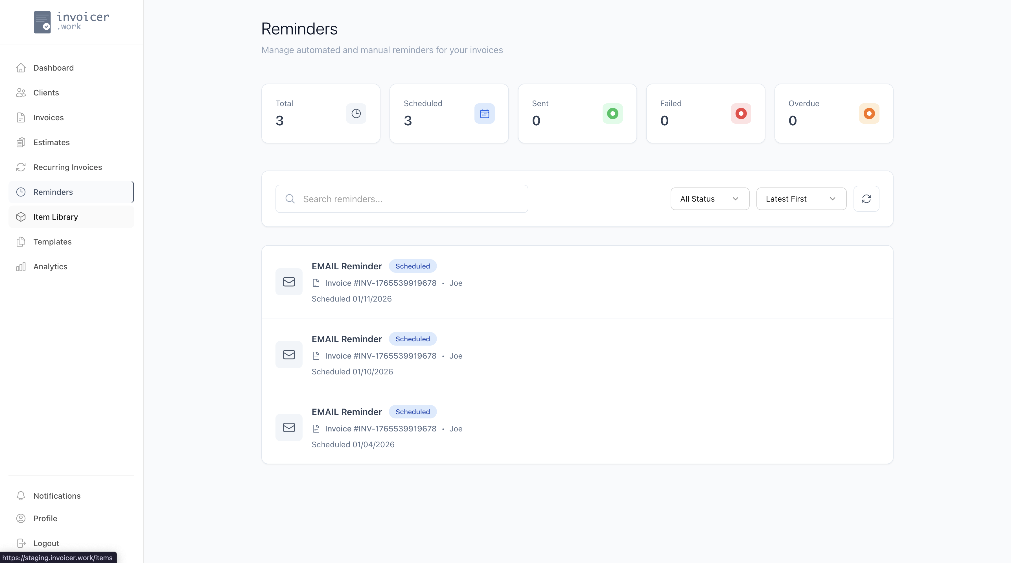Open Item Library in sidebar

pyautogui.click(x=55, y=217)
